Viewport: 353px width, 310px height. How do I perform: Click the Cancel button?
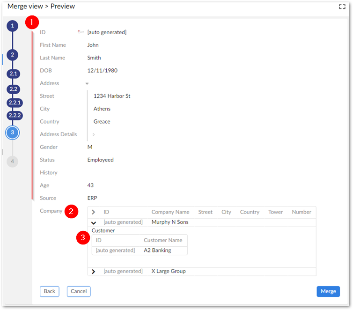click(x=79, y=291)
